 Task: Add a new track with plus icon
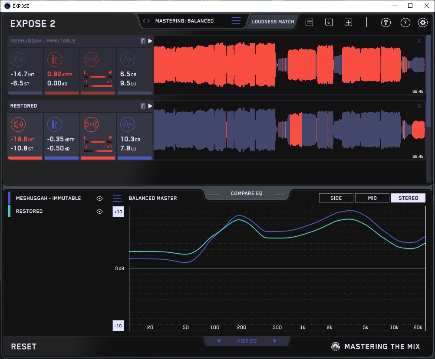[x=349, y=22]
